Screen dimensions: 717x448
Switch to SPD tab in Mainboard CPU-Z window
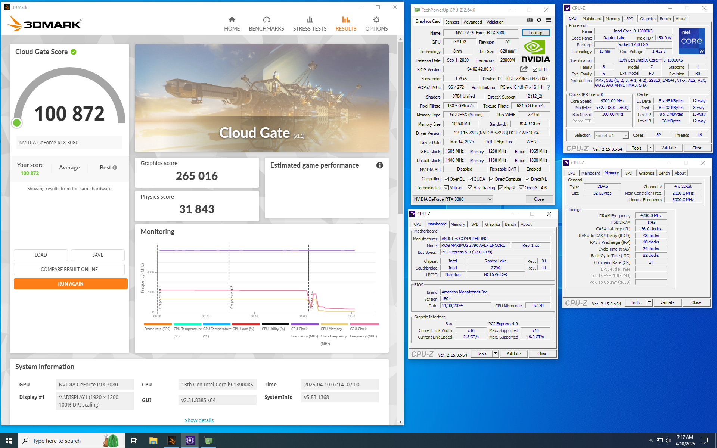(475, 224)
